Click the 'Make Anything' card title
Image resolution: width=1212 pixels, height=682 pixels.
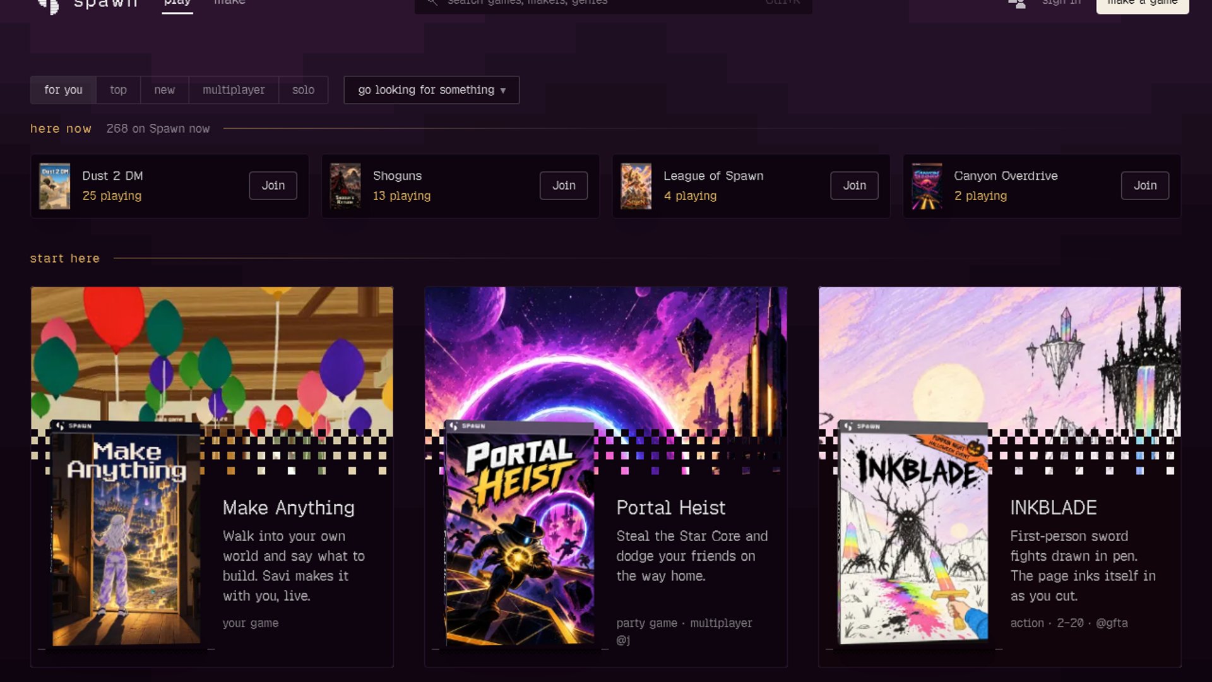[x=288, y=508]
